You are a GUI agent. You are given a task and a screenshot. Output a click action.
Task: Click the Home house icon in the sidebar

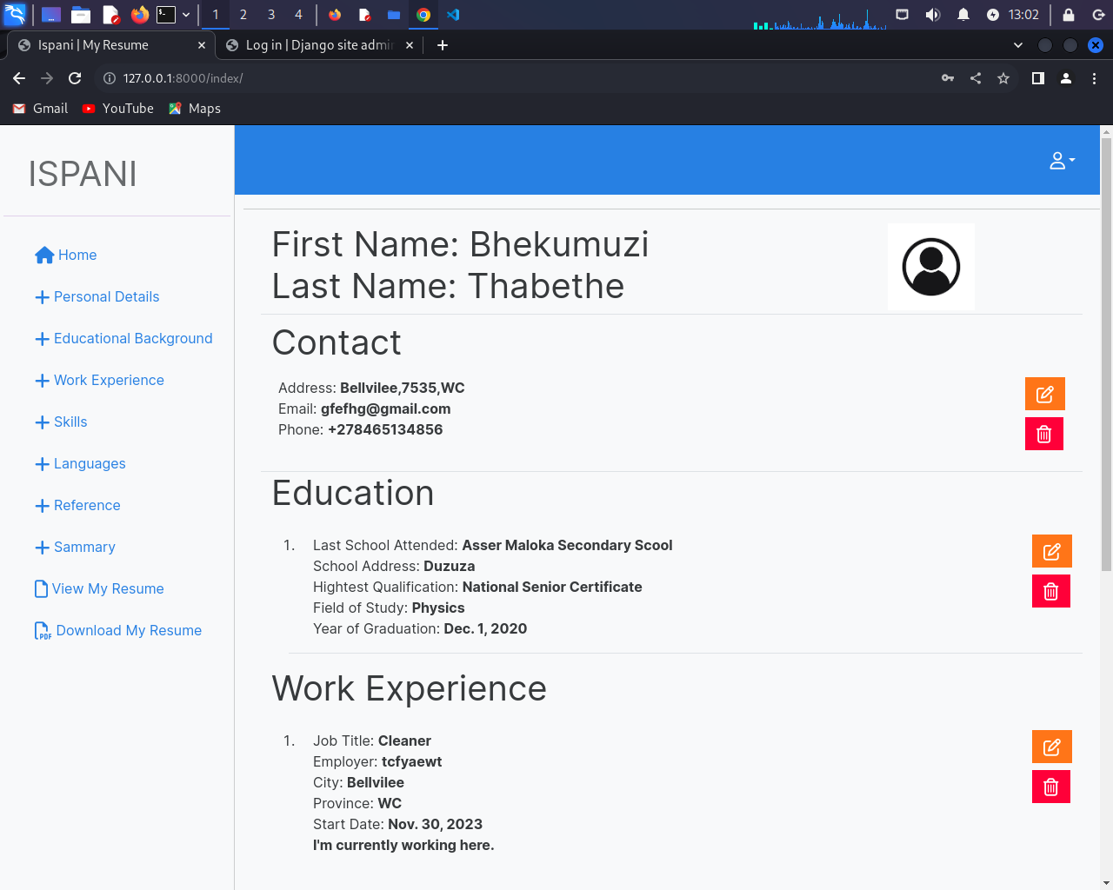[x=43, y=255]
